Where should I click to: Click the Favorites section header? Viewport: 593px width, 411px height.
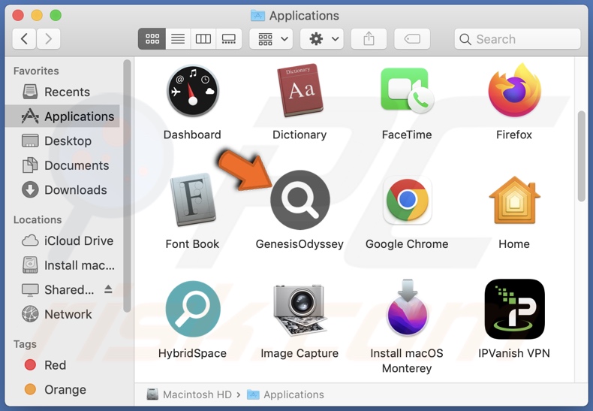click(x=36, y=71)
